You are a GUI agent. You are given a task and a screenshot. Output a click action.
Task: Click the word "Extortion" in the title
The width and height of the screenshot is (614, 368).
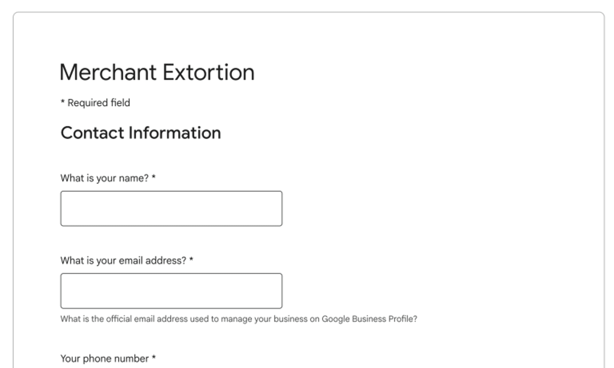pyautogui.click(x=209, y=73)
